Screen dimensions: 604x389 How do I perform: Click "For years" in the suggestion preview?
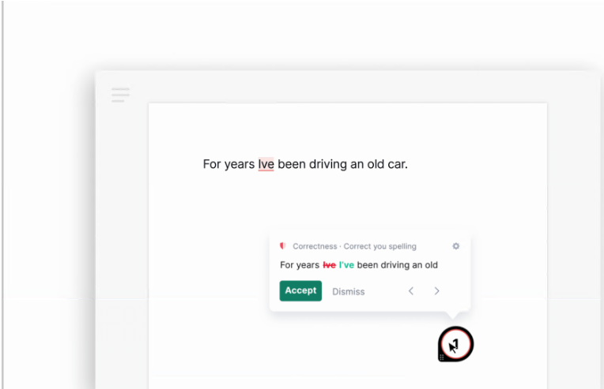pos(300,265)
